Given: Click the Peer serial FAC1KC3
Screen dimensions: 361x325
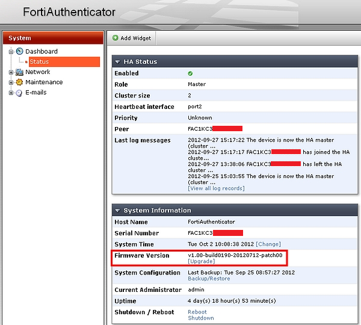Looking at the screenshot, I should (x=200, y=129).
